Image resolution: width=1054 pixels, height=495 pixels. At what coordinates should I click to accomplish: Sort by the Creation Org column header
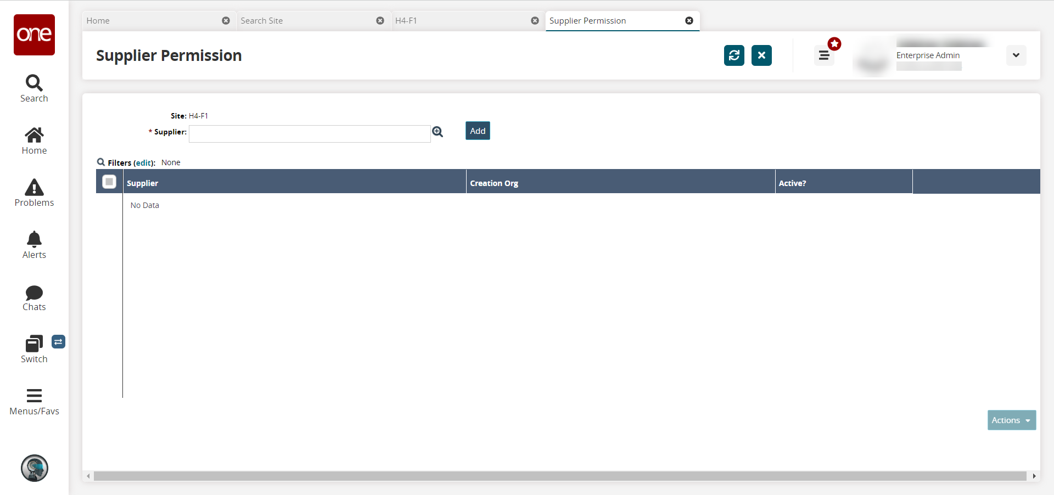click(620, 183)
